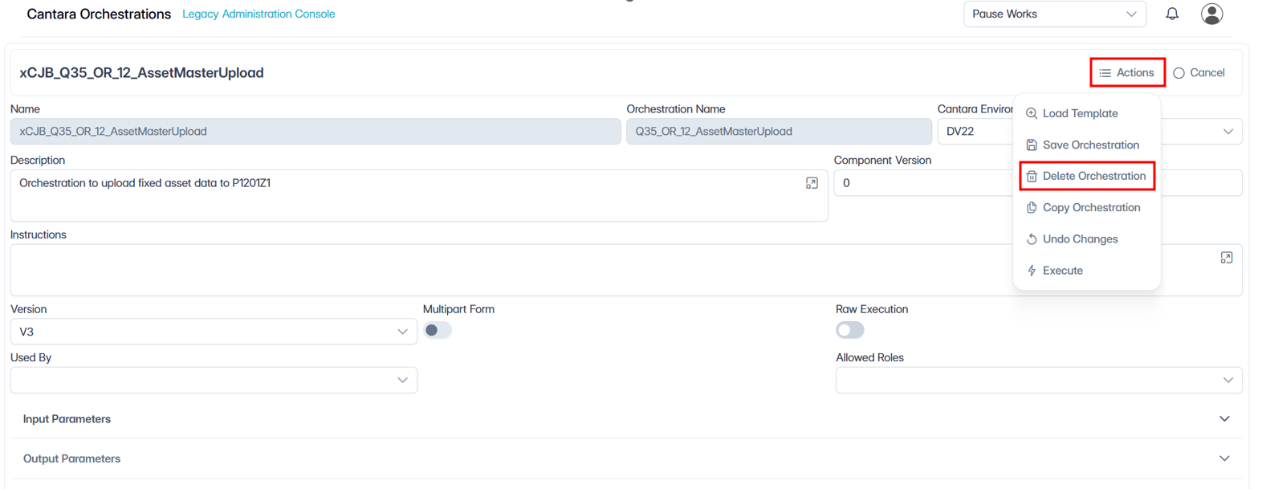The height and width of the screenshot is (489, 1262).
Task: Select Execute menu item
Action: click(x=1087, y=271)
